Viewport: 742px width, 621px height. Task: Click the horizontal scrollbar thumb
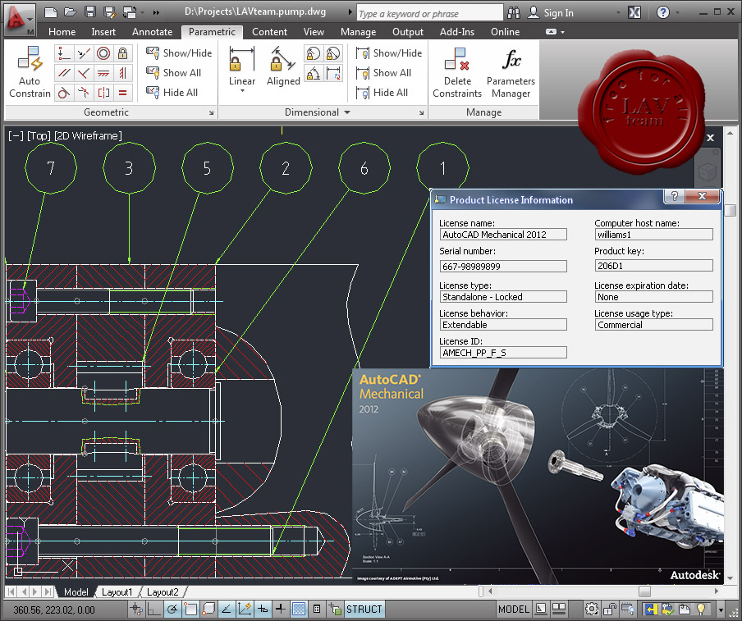tap(644, 591)
